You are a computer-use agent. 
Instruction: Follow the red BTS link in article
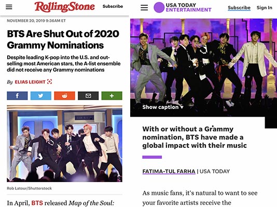click(x=37, y=203)
